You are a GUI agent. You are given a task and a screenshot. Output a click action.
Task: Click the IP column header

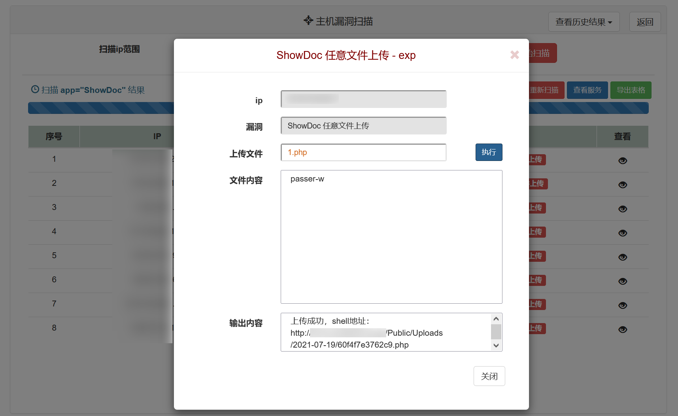click(157, 136)
